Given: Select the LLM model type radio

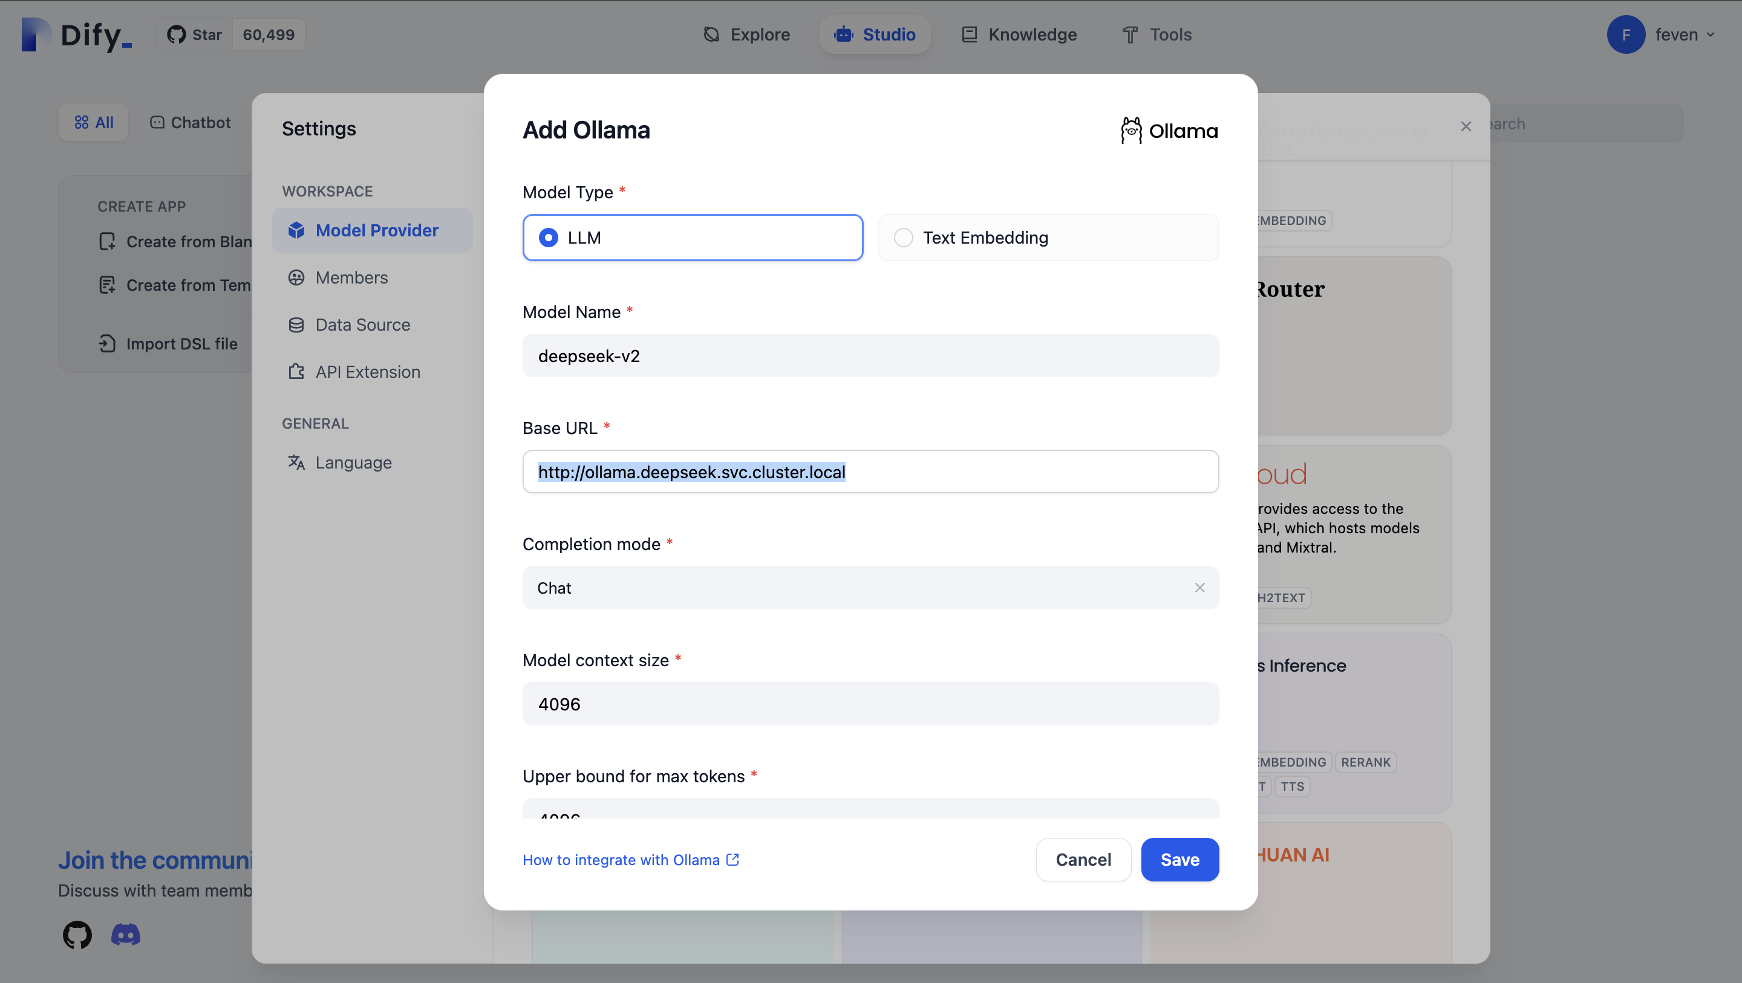Looking at the screenshot, I should [x=693, y=238].
